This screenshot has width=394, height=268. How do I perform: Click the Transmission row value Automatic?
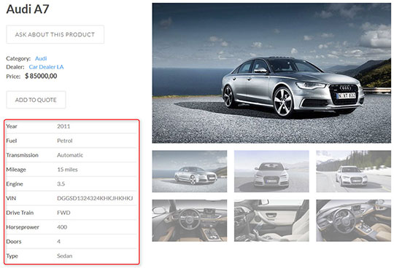pyautogui.click(x=70, y=155)
